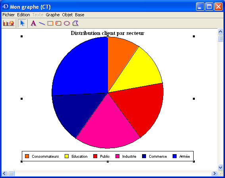Select the oval drawing tool

pos(67,23)
